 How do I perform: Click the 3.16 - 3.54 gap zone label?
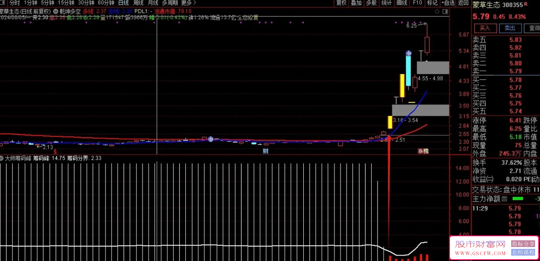(405, 120)
